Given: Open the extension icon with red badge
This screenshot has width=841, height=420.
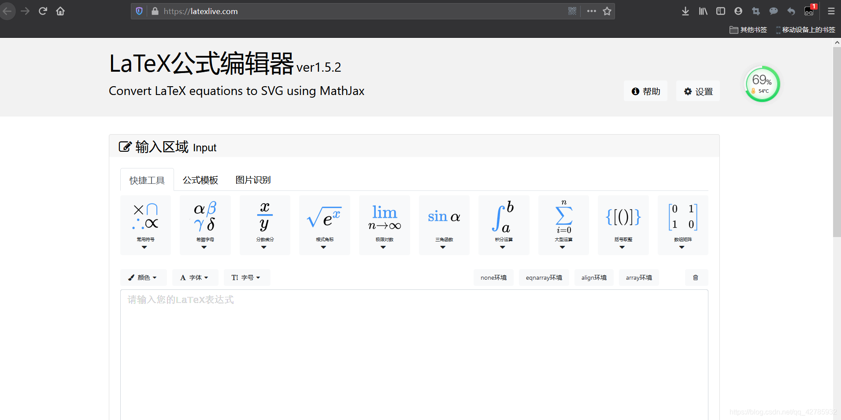Looking at the screenshot, I should coord(810,11).
